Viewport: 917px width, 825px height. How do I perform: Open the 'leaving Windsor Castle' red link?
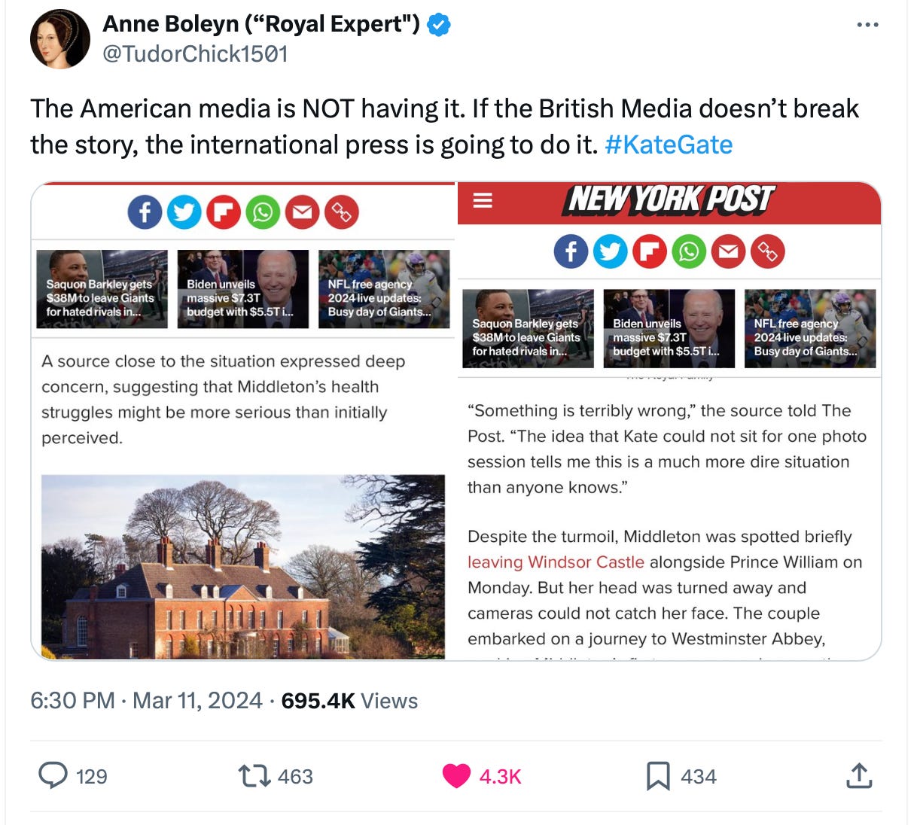click(x=556, y=562)
